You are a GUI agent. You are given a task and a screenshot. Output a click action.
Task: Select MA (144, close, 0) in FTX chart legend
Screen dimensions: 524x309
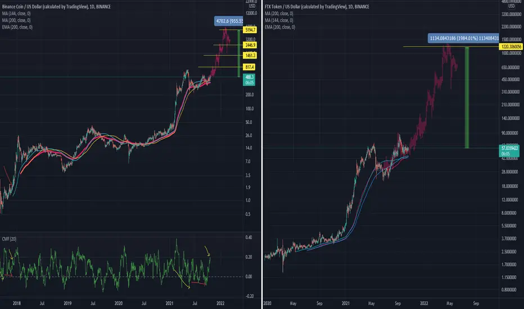(279, 20)
